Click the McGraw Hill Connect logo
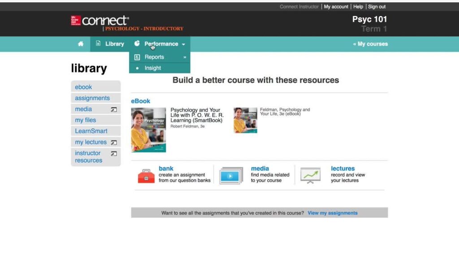Image resolution: width=459 pixels, height=258 pixels. [x=100, y=21]
